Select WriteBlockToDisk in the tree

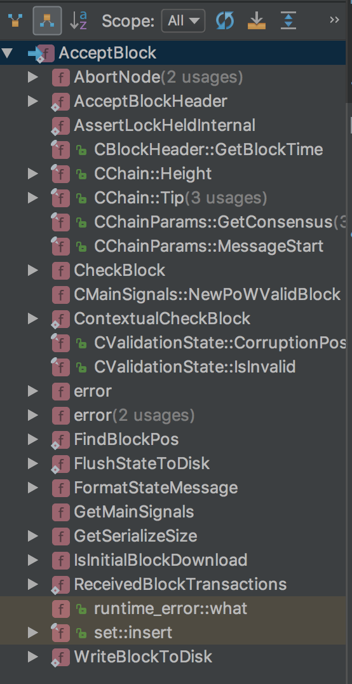[143, 657]
